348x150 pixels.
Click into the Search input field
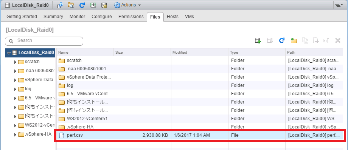[44, 41]
